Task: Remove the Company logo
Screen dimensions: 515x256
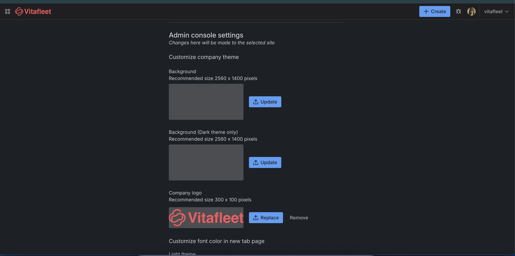Action: (299, 218)
